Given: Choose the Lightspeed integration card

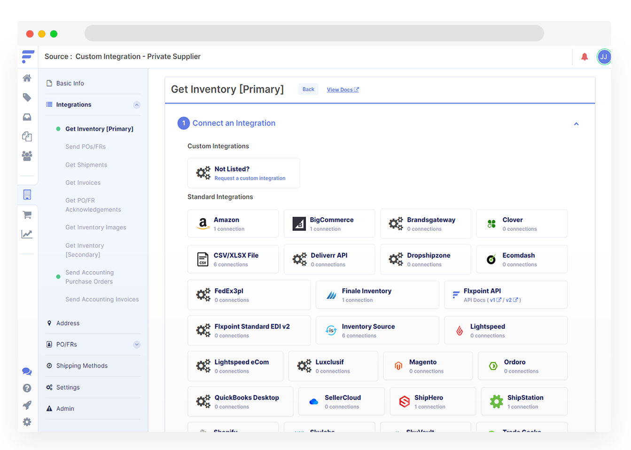Looking at the screenshot, I should (506, 331).
